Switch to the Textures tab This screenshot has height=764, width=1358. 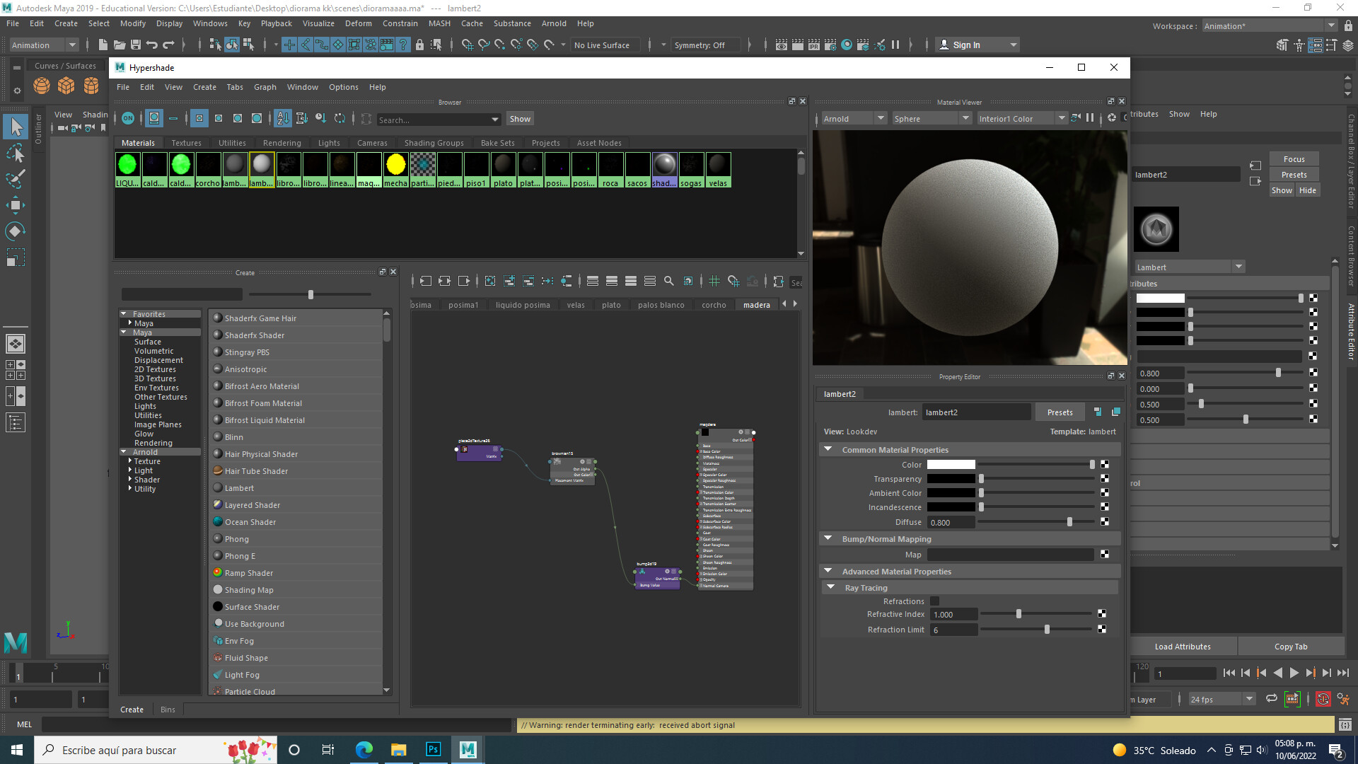(186, 143)
